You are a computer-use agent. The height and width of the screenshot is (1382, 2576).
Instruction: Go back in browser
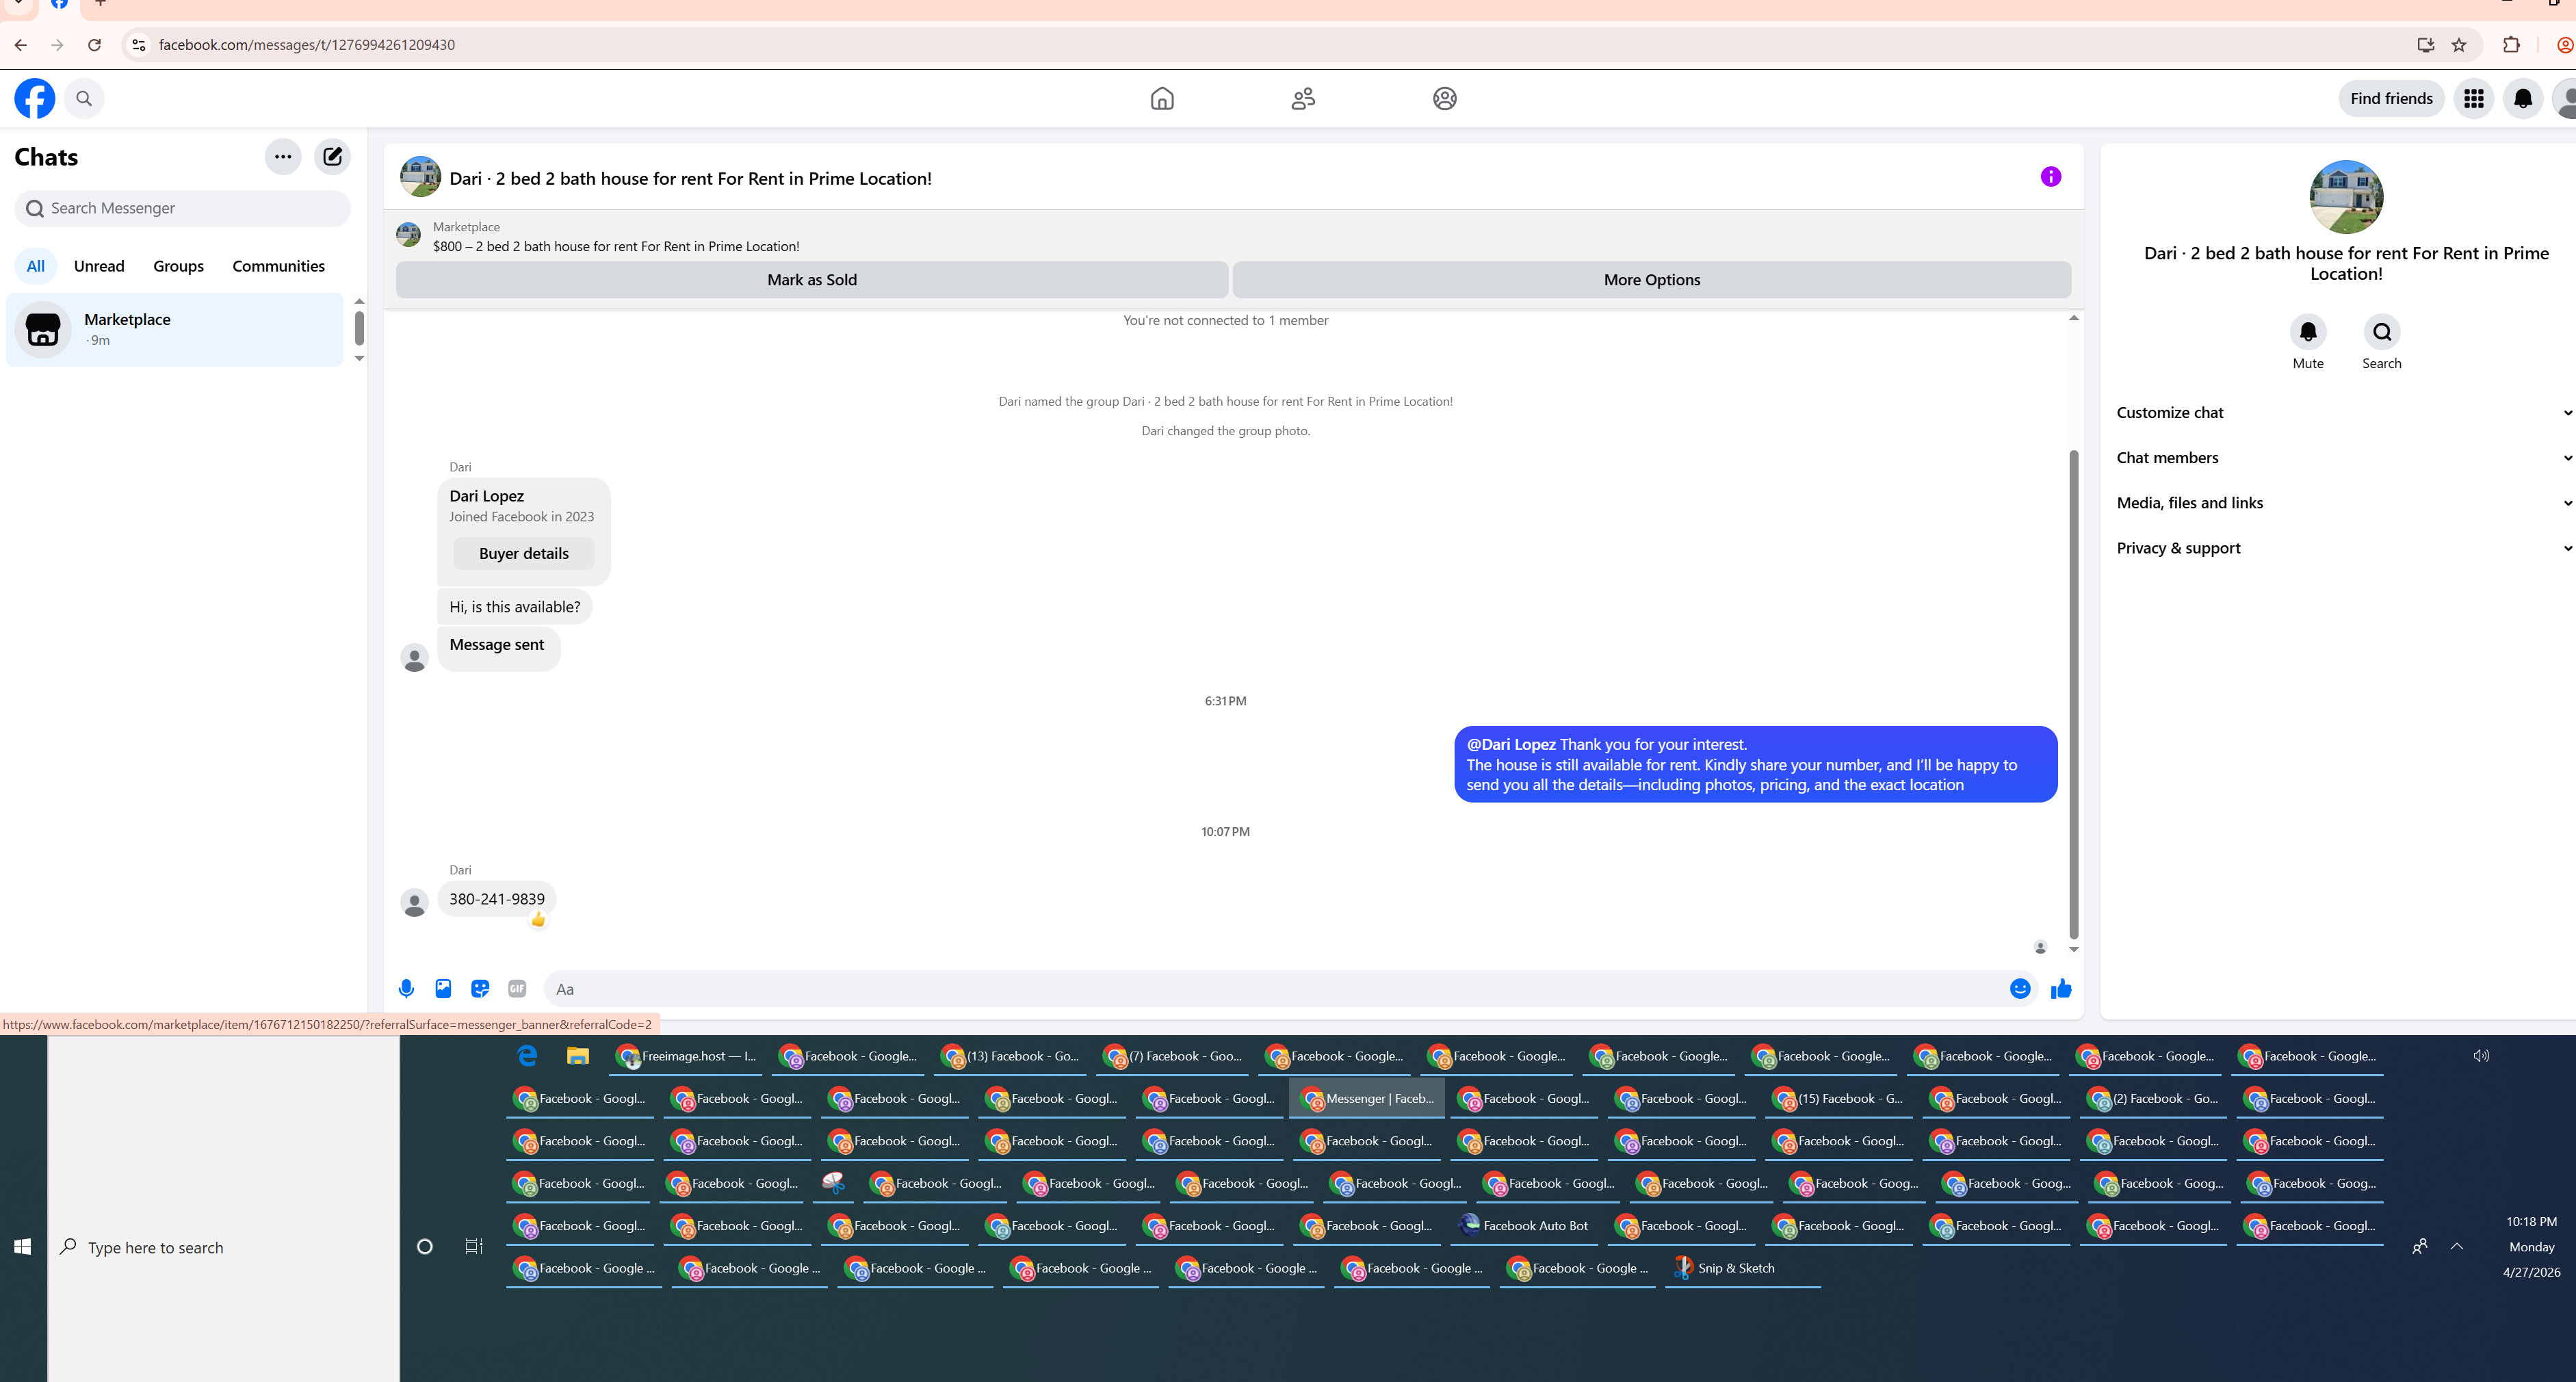point(21,45)
